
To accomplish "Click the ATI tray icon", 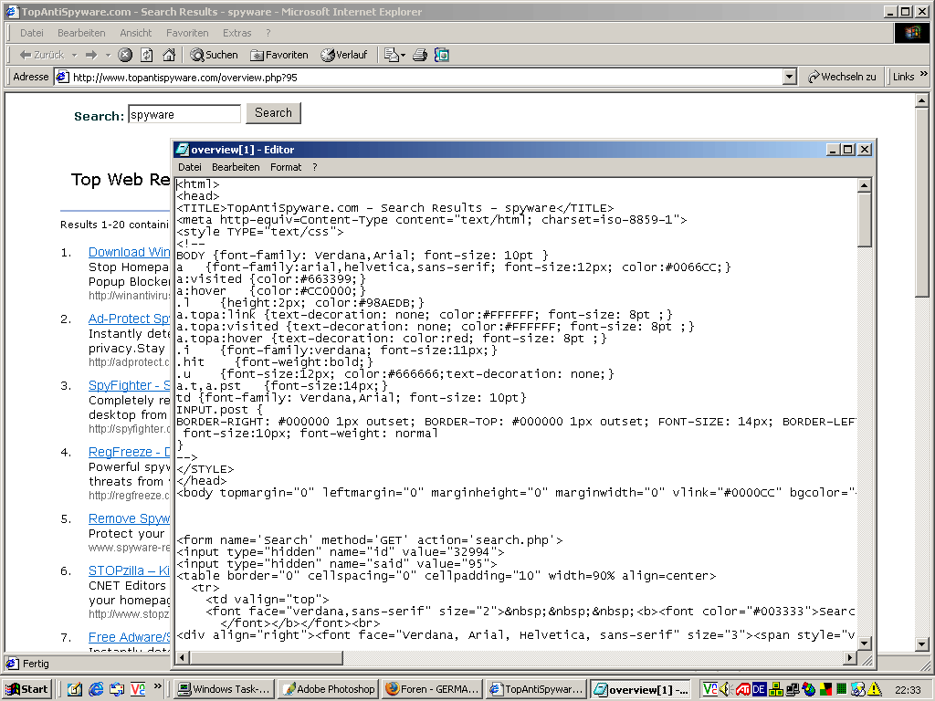I will click(742, 689).
